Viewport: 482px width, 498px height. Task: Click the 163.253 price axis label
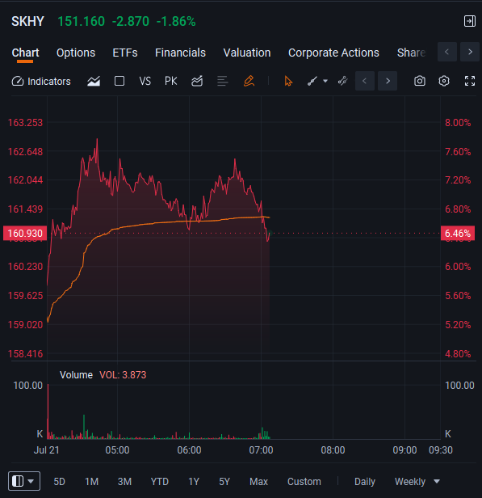(x=25, y=123)
